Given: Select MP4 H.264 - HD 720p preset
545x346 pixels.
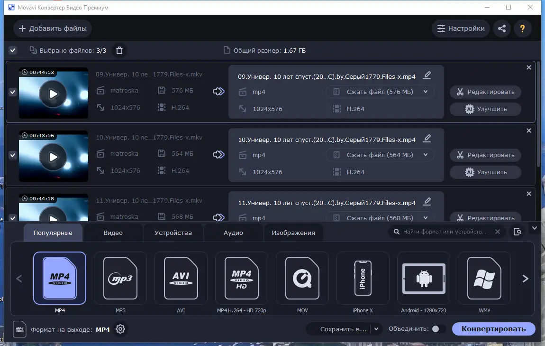Looking at the screenshot, I should click(x=242, y=278).
